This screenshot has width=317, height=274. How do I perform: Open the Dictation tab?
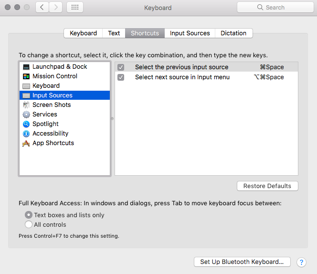(233, 33)
